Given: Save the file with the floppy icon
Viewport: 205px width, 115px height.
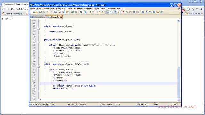Looking at the screenshot, I should [41, 12].
